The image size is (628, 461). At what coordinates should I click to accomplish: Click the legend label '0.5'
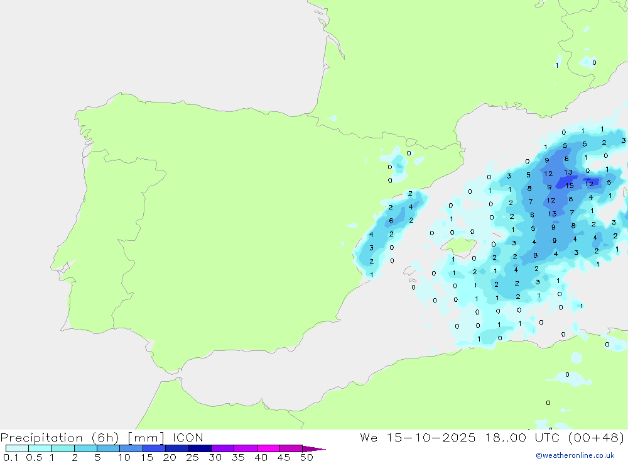click(x=34, y=457)
